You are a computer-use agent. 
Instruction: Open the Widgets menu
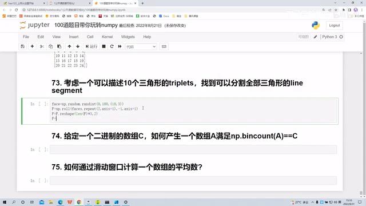coord(128,37)
